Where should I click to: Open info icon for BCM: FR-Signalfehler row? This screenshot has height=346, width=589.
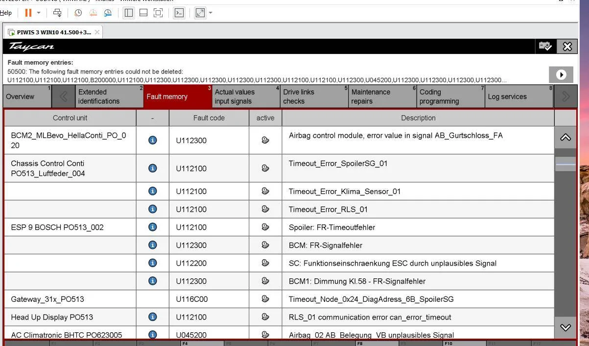[x=153, y=245]
